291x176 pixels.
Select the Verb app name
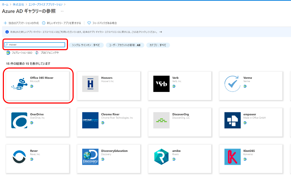[175, 78]
